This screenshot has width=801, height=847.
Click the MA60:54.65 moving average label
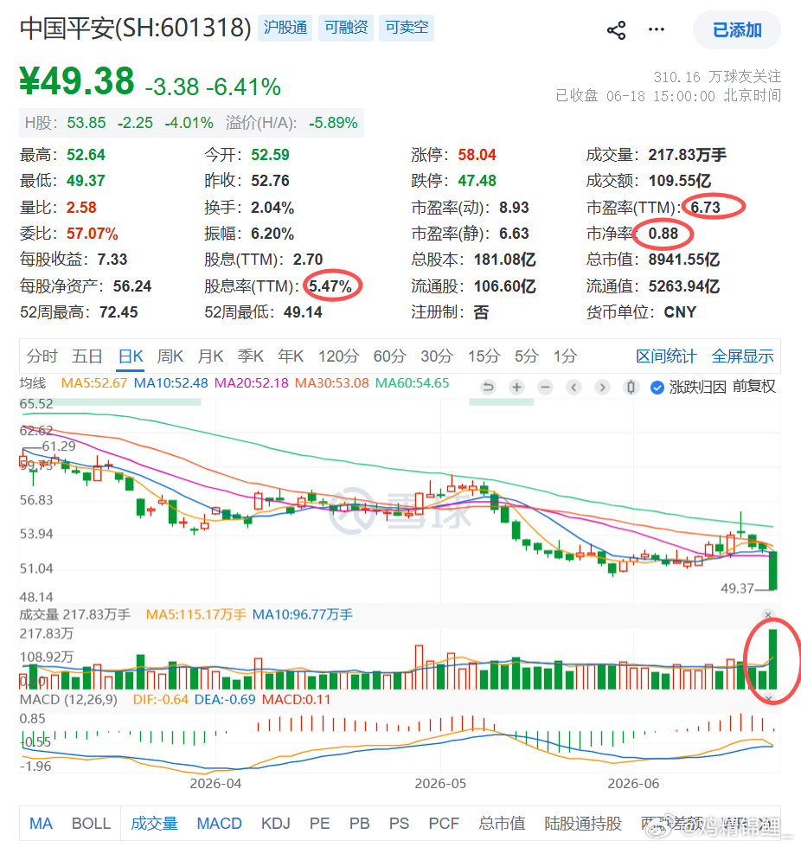[x=412, y=383]
